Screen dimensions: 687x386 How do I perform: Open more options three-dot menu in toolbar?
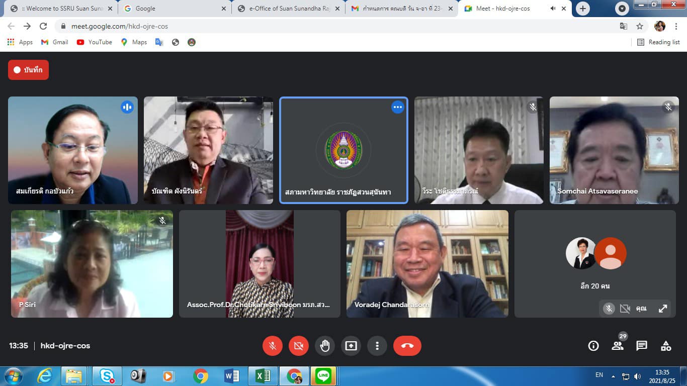[x=377, y=346]
